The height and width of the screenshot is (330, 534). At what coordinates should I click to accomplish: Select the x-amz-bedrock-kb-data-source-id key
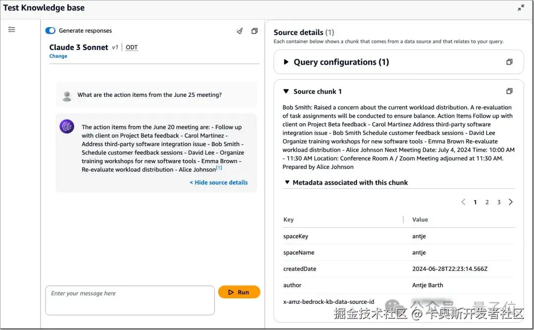click(x=329, y=302)
